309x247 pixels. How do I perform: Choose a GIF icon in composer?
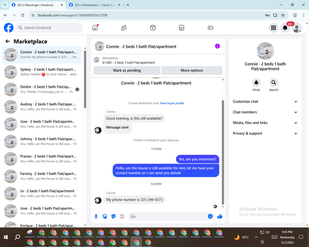click(x=122, y=216)
